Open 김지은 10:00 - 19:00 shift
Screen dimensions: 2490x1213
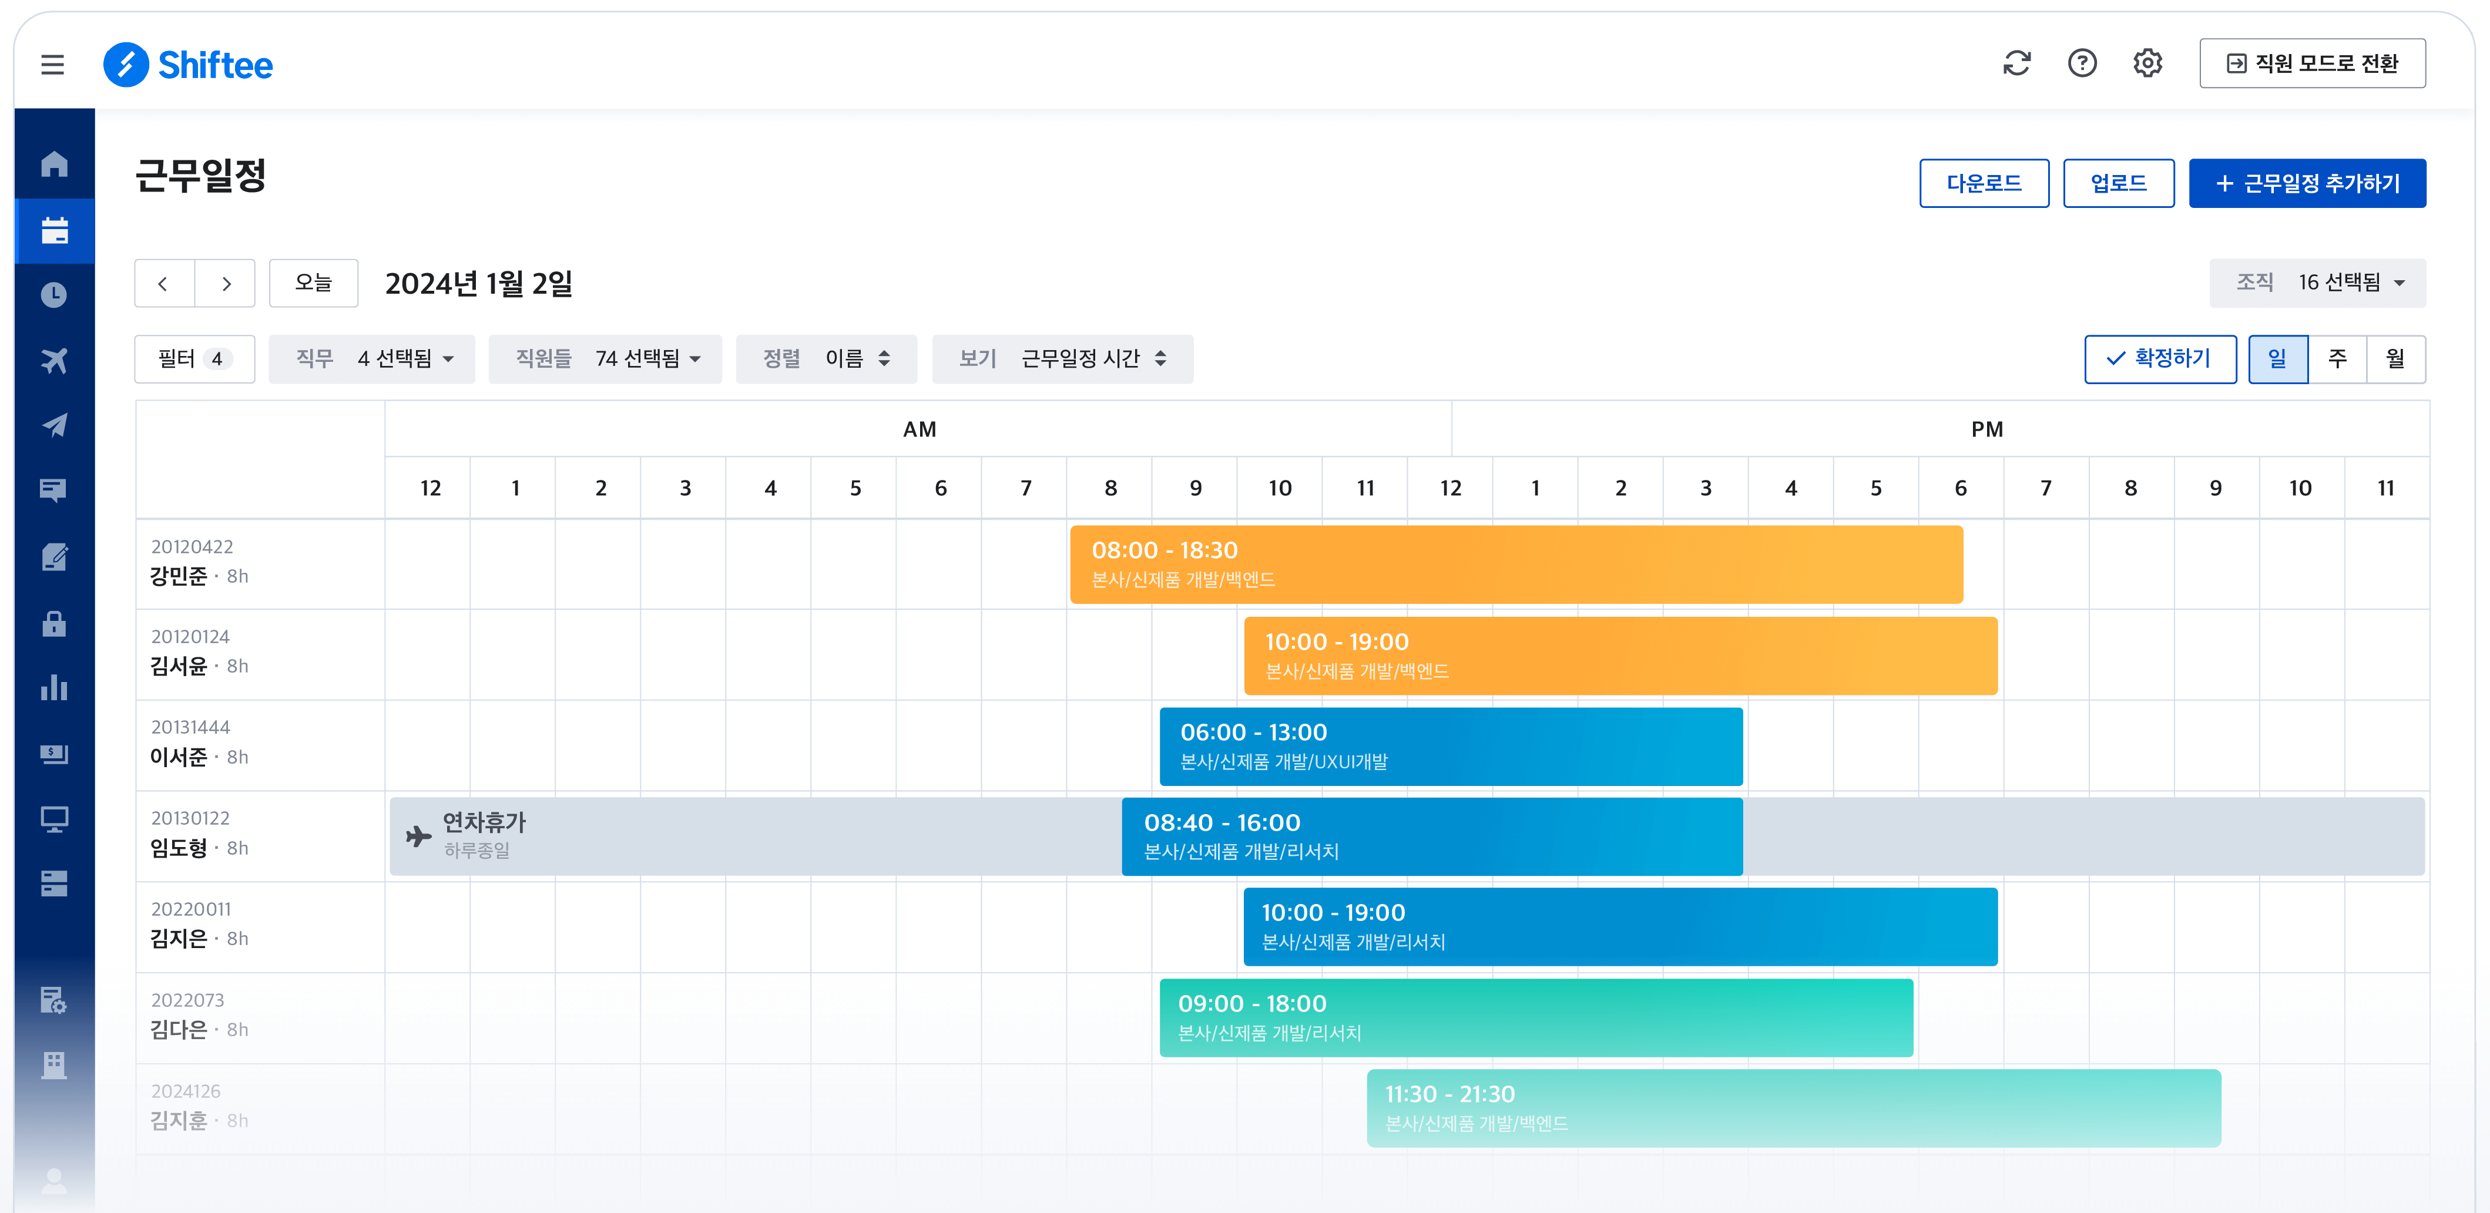[1620, 927]
